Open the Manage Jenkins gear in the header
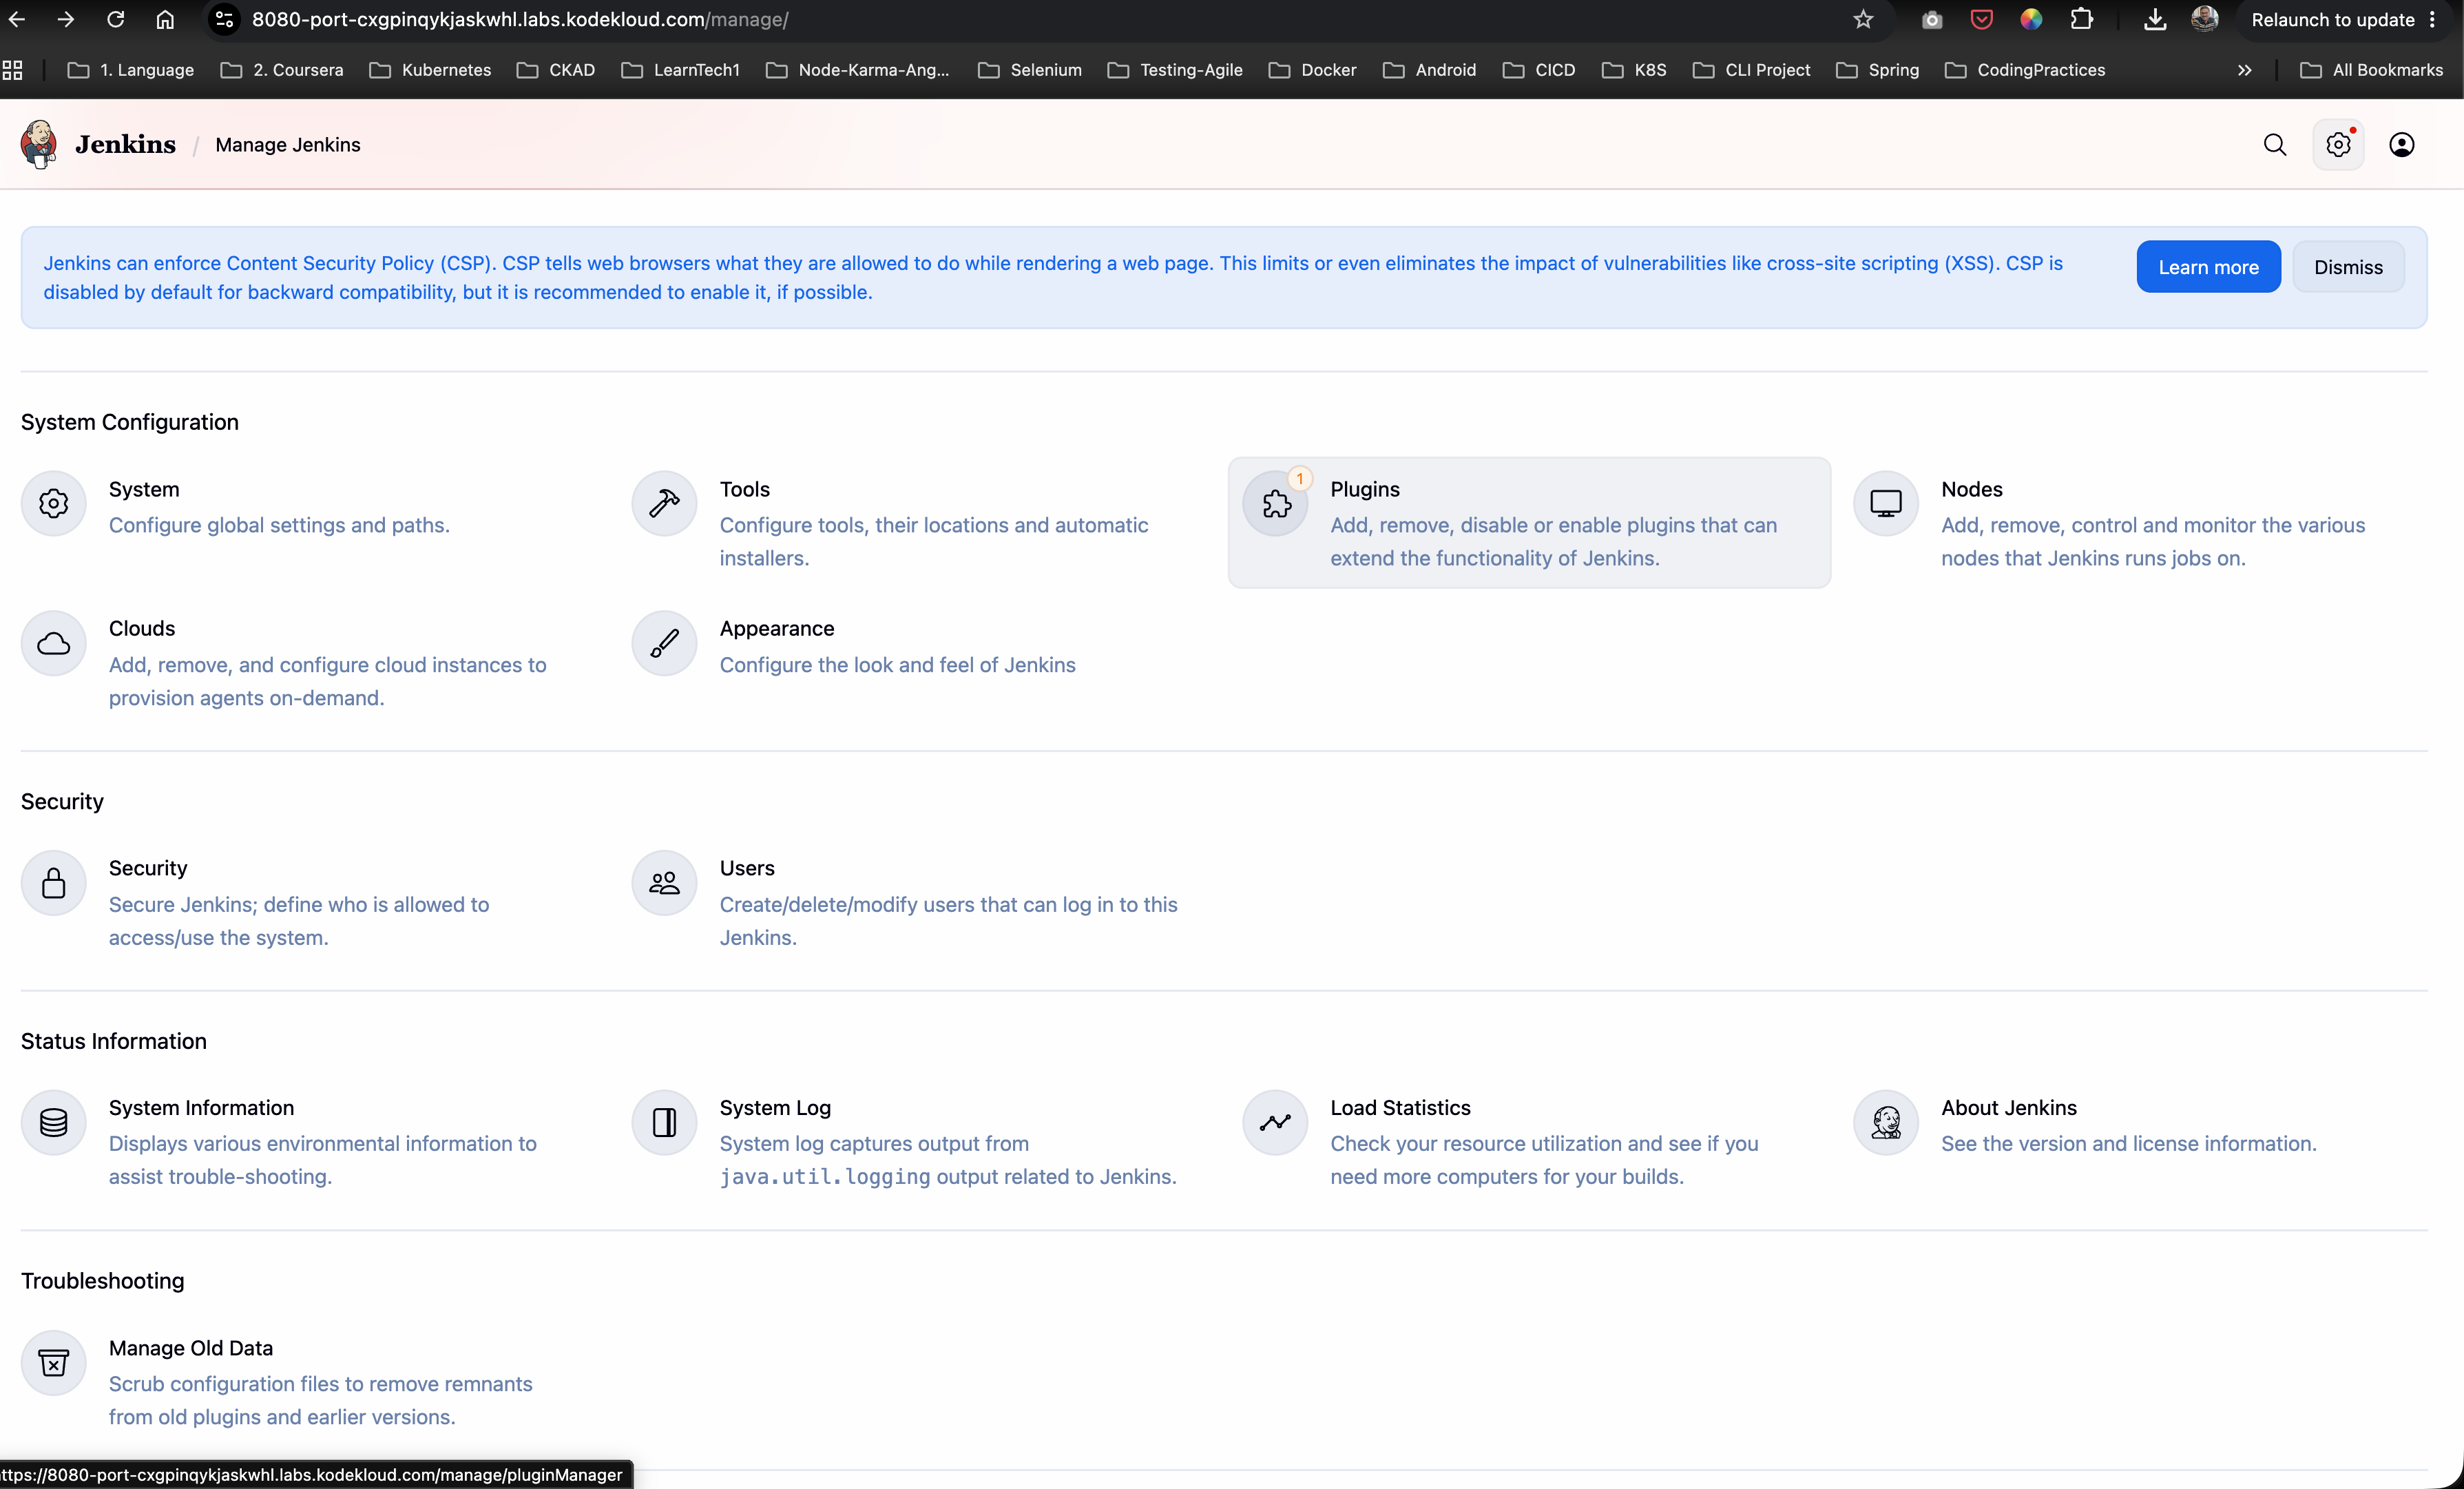 pos(2338,145)
